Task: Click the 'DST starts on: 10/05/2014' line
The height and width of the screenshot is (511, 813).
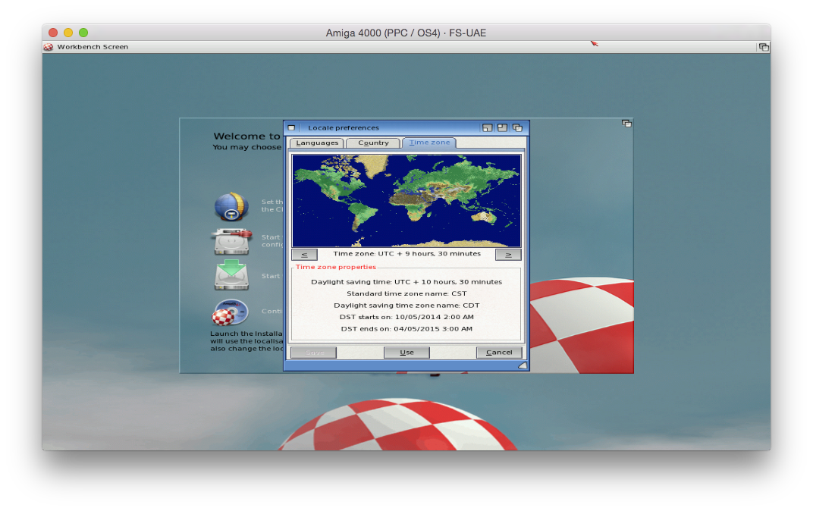Action: pos(406,317)
